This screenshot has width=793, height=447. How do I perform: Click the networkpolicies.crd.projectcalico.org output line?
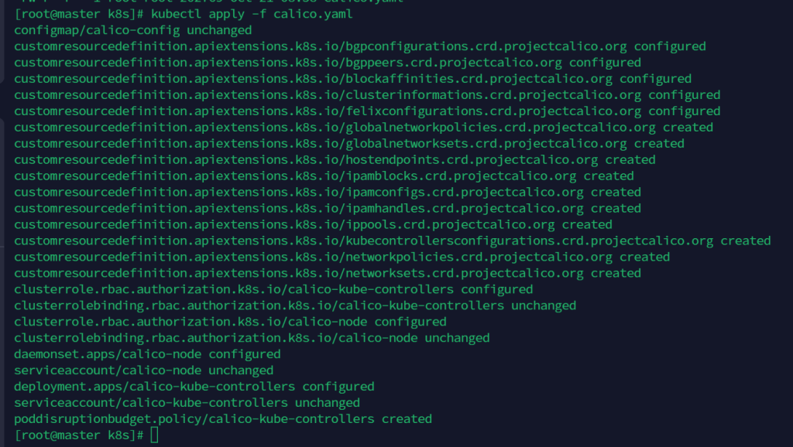(x=342, y=258)
